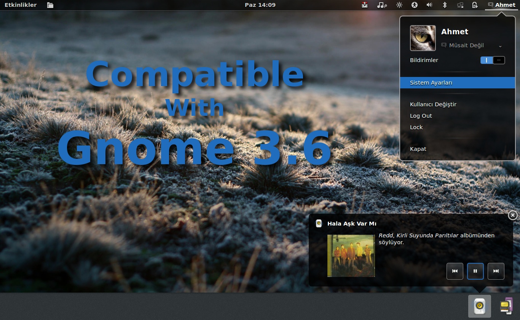The height and width of the screenshot is (320, 520).
Task: Click the music player icon in message tray
Action: coord(480,306)
